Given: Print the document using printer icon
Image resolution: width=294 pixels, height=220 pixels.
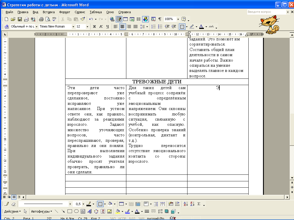Looking at the screenshot, I should coord(41,19).
